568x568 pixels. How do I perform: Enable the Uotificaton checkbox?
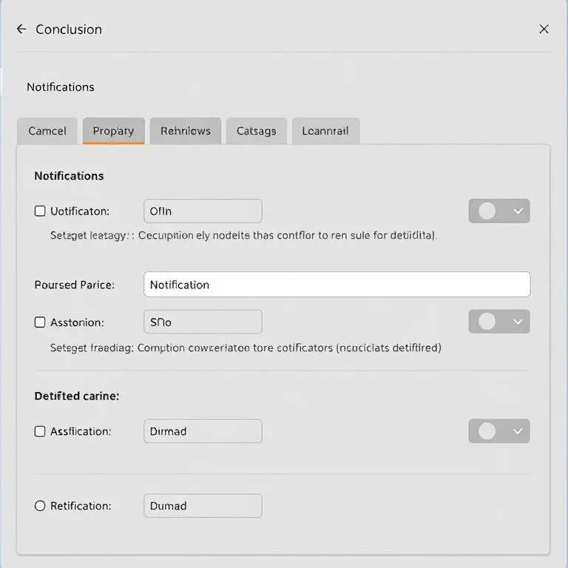tap(40, 211)
